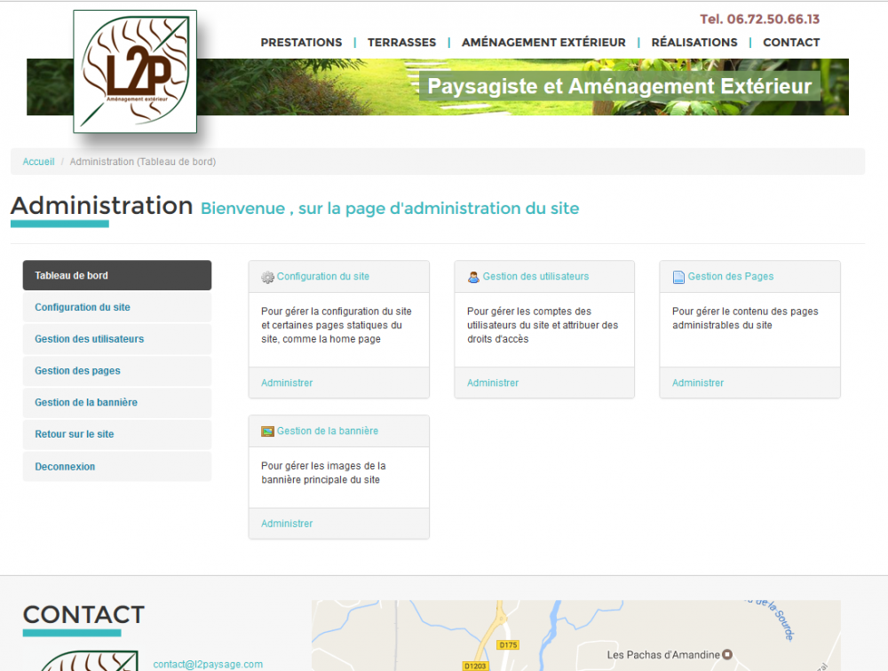Screen dimensions: 888x671
Task: Click Administrer under Gestion des utilisateurs card
Action: 493,383
